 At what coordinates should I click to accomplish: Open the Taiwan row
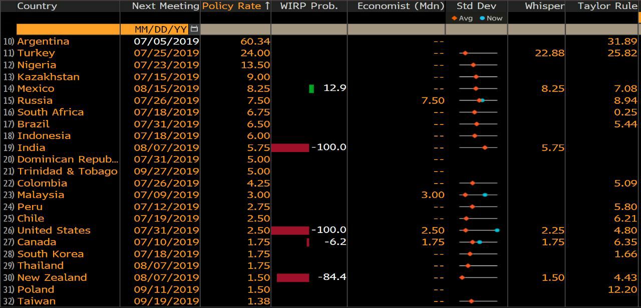(x=36, y=301)
